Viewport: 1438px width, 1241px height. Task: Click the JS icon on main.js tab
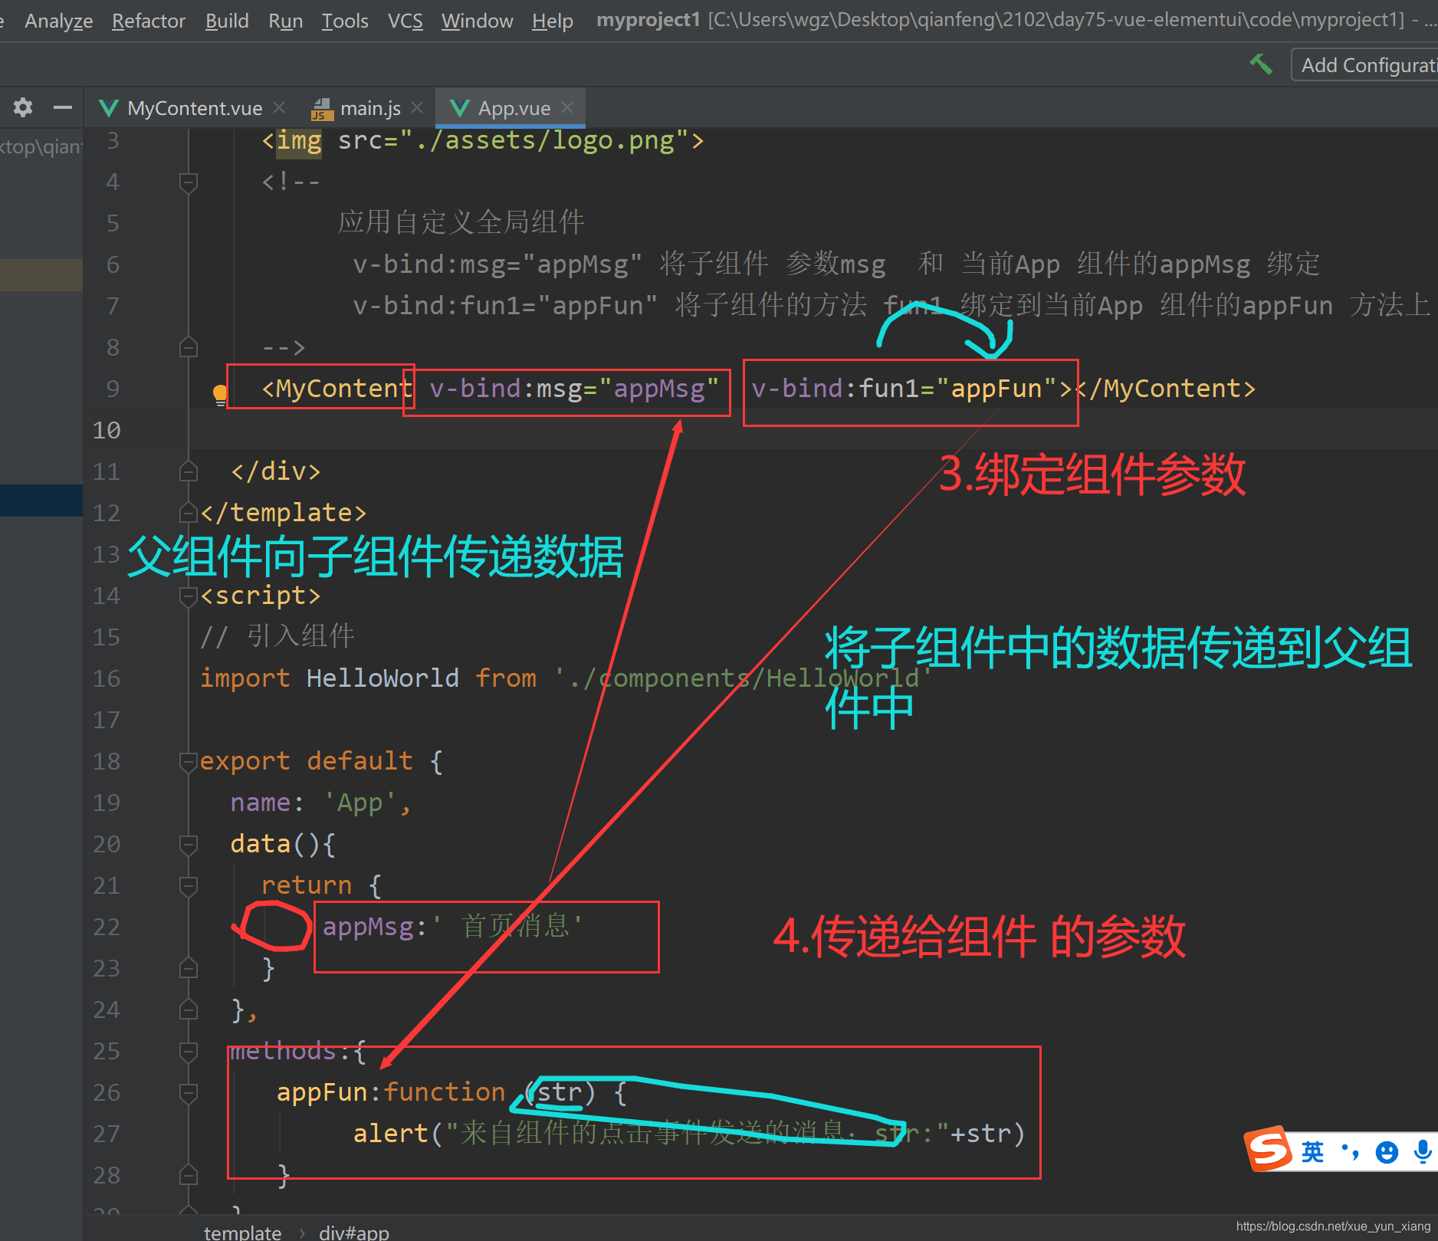pyautogui.click(x=322, y=107)
